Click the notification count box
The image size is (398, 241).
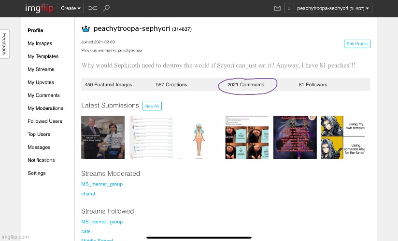pos(289,8)
